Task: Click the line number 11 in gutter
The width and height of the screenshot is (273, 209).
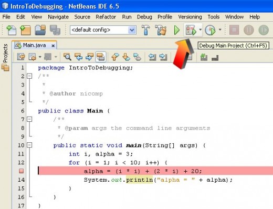Action: pyautogui.click(x=21, y=154)
